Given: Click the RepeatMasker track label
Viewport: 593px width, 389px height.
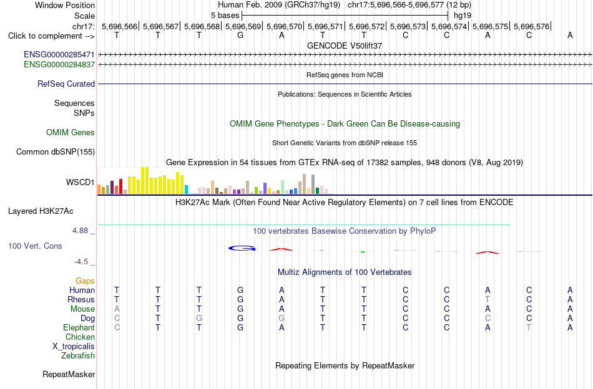Looking at the screenshot, I should tap(69, 375).
